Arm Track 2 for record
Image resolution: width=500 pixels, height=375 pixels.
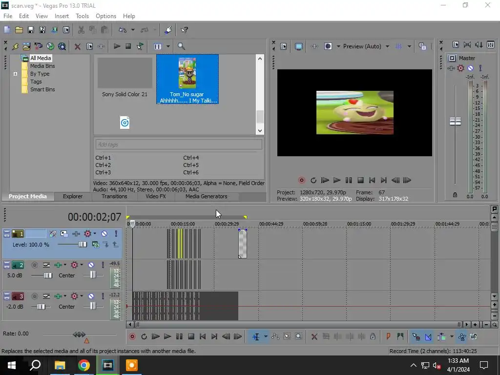pyautogui.click(x=35, y=265)
